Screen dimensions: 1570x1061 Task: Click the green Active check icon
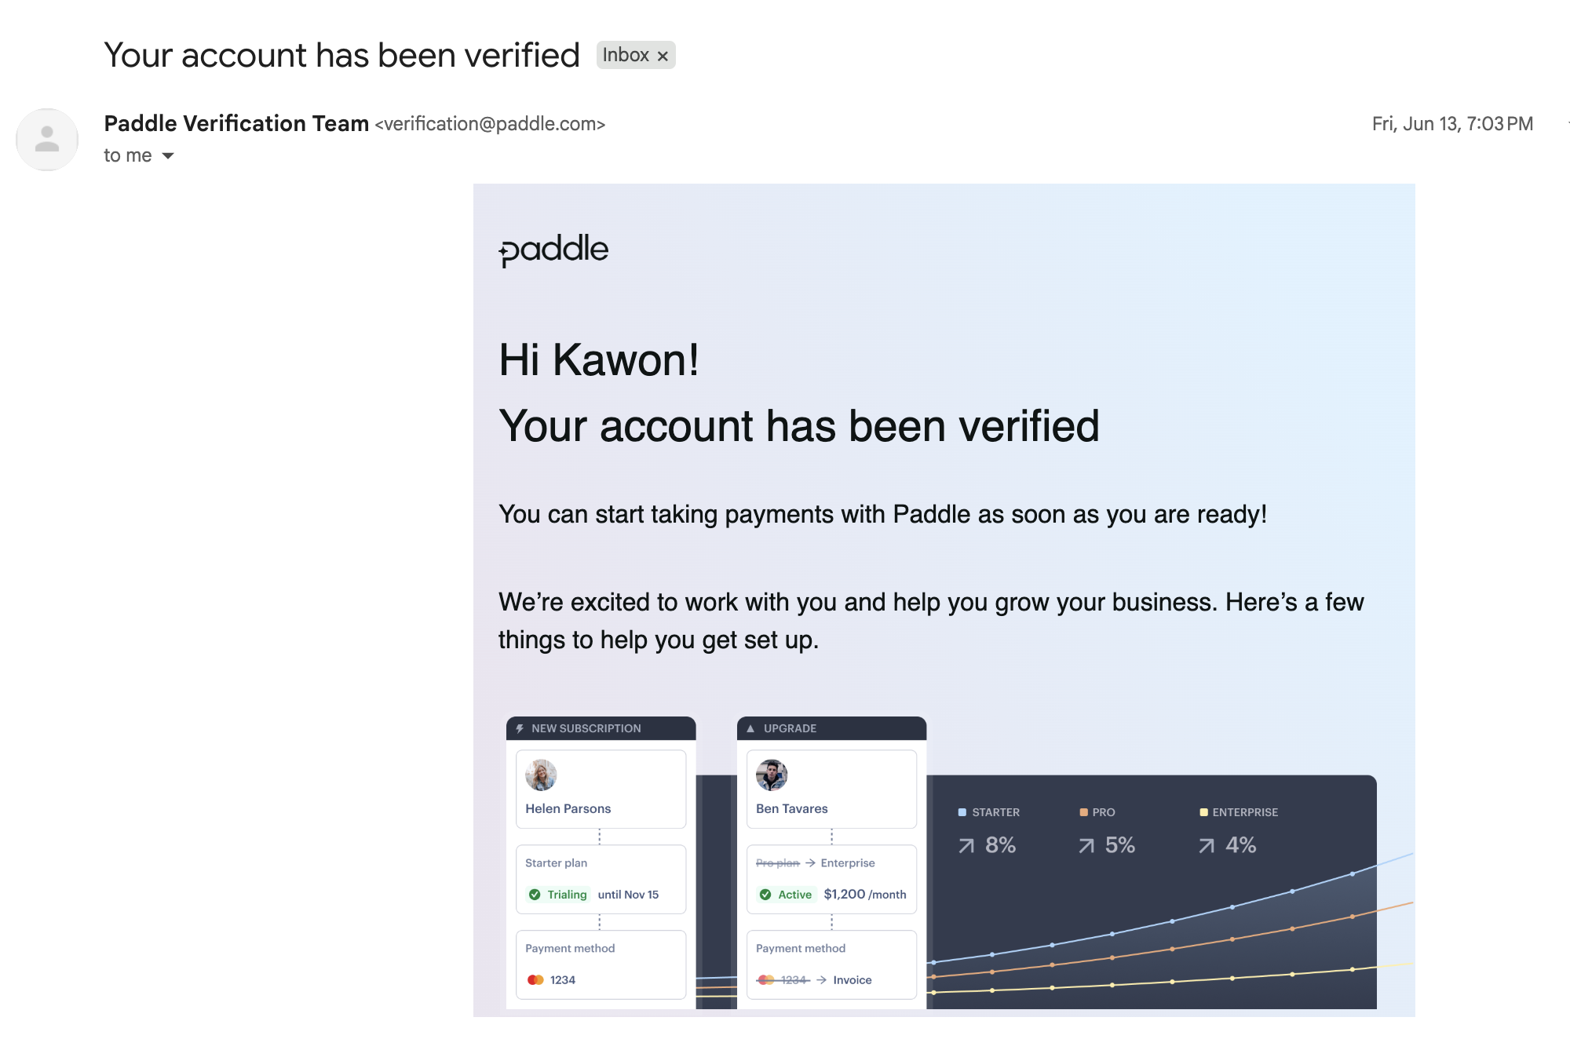point(765,895)
